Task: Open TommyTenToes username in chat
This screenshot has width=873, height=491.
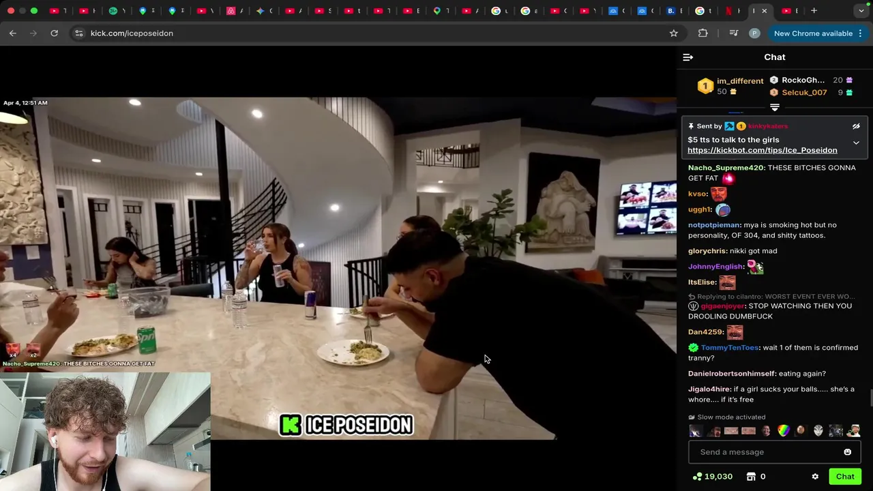Action: pyautogui.click(x=730, y=348)
